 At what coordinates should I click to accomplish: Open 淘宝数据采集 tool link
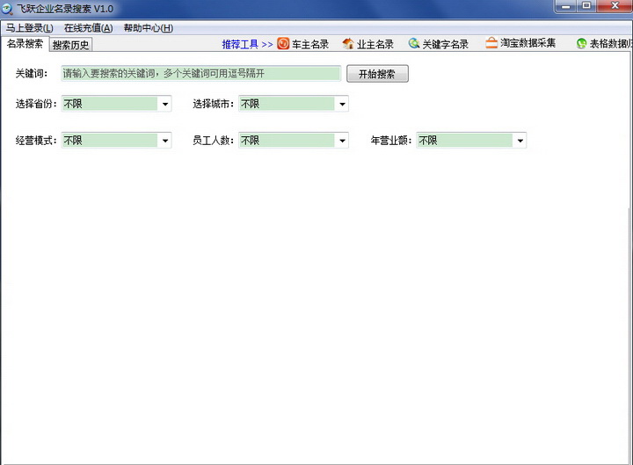pyautogui.click(x=528, y=43)
